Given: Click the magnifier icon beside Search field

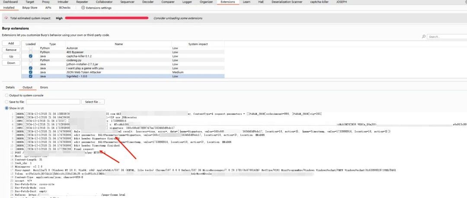Looking at the screenshot, I should [x=424, y=37].
